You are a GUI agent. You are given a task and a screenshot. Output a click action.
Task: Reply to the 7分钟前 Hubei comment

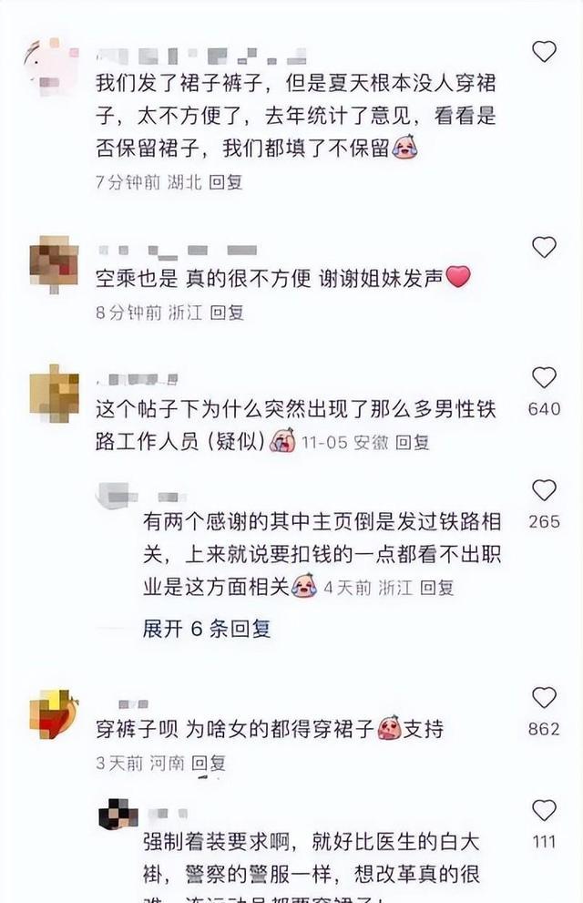pyautogui.click(x=226, y=182)
